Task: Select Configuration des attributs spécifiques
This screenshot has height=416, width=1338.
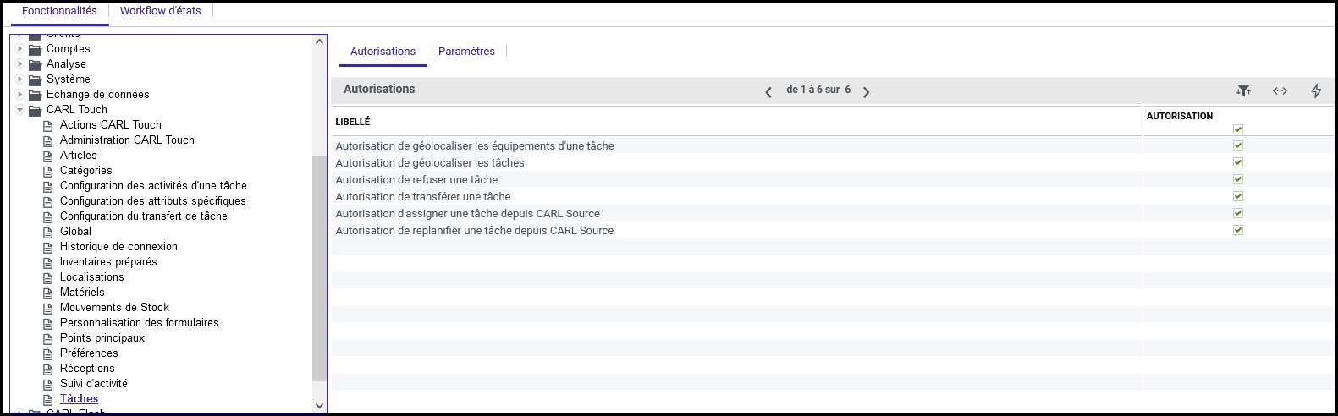Action: 153,201
